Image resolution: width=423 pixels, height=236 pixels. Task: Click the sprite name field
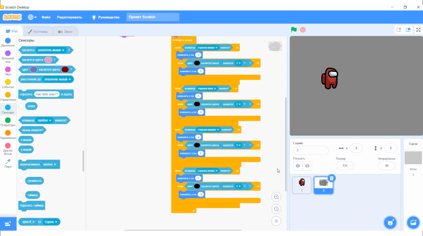click(x=311, y=150)
